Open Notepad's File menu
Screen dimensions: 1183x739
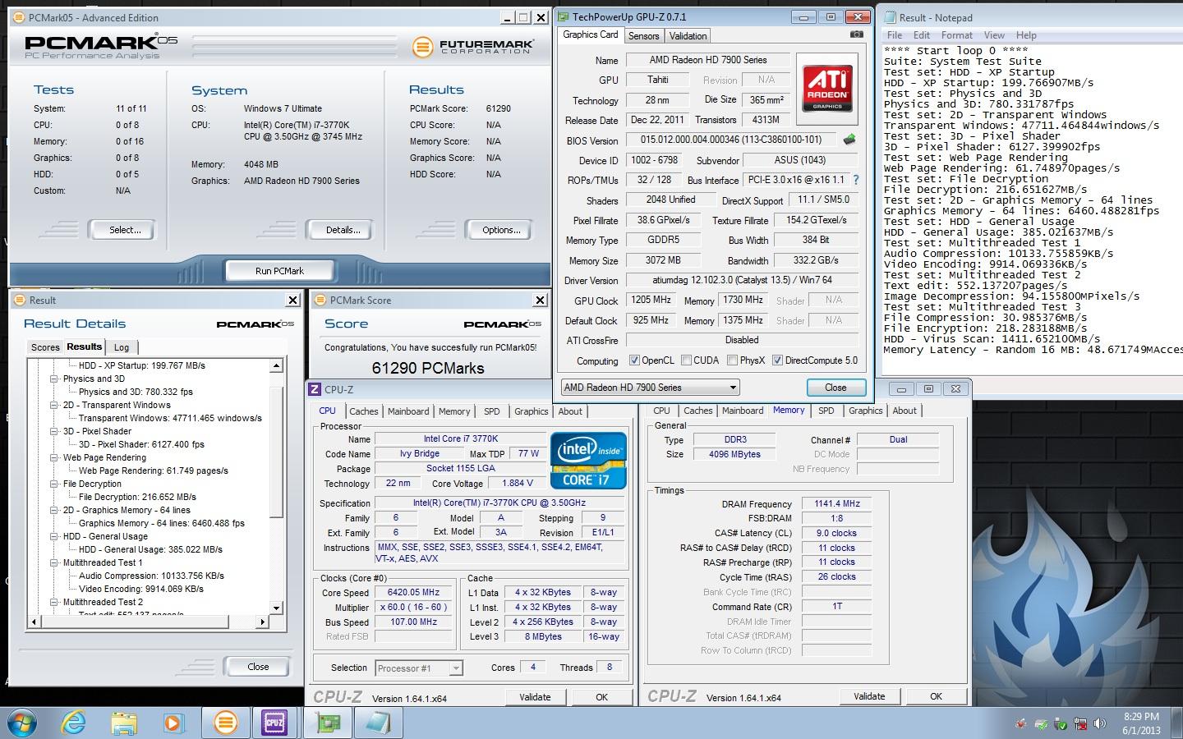(x=895, y=35)
